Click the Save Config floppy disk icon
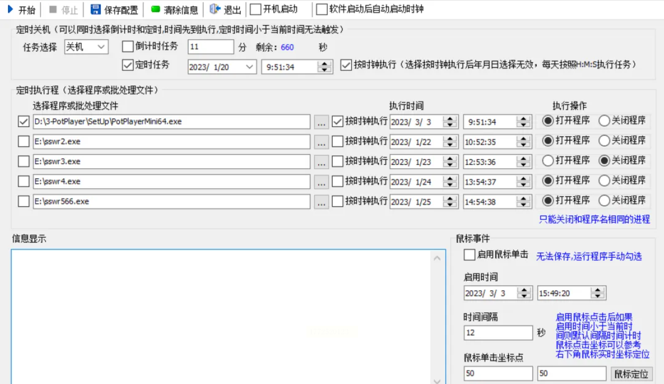Screen dimensions: 664x384 [x=95, y=9]
